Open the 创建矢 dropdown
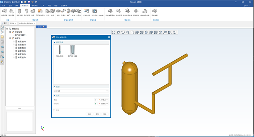This screenshot has width=254, height=137. 103,104
